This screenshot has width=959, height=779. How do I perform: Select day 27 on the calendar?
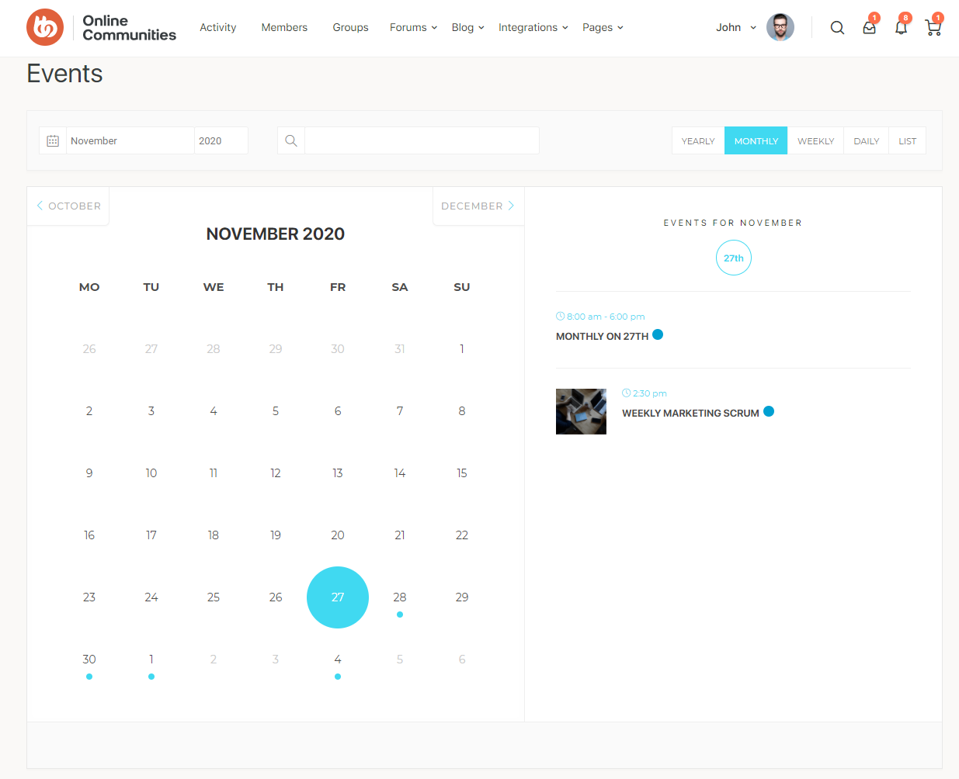pos(338,597)
